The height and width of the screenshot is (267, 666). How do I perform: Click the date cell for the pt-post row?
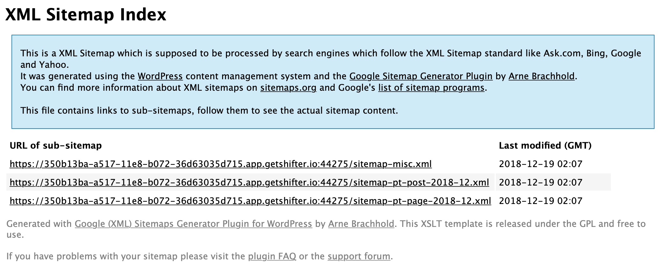[x=540, y=182]
